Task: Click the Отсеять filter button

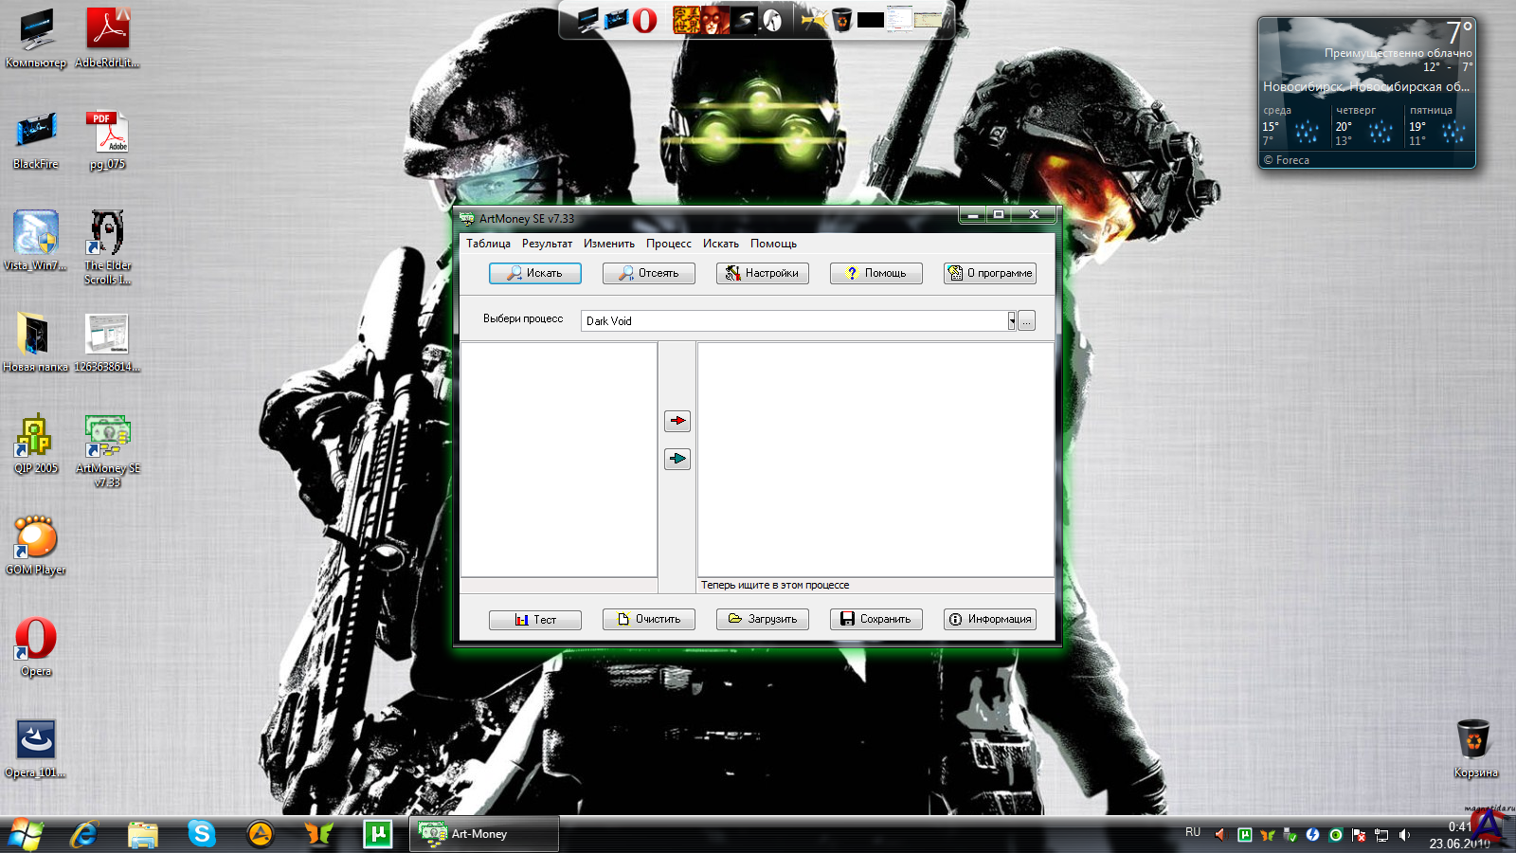Action: click(649, 273)
